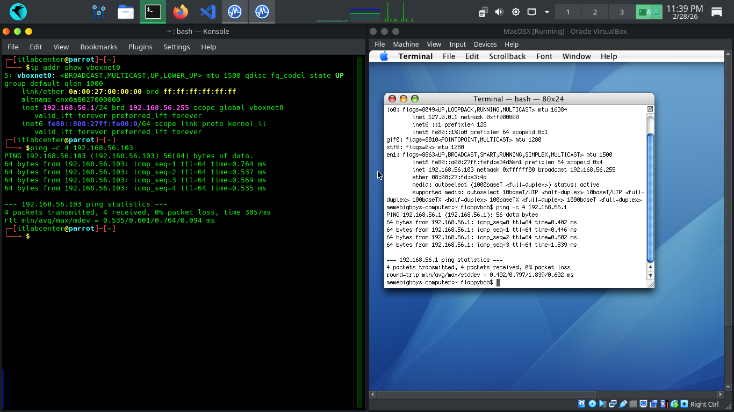Switch to virtual desktop 2

click(x=595, y=12)
